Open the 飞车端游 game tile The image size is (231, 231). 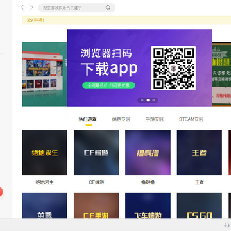(x=148, y=206)
